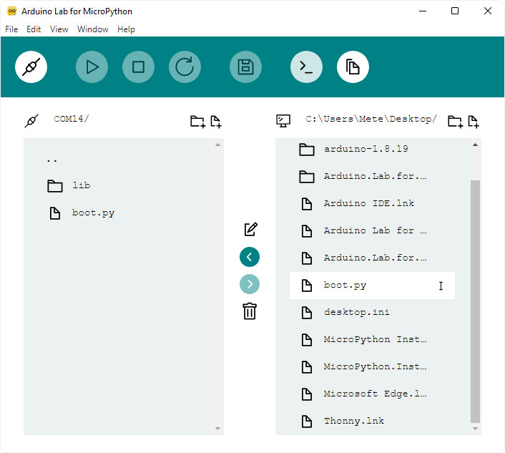Image resolution: width=505 pixels, height=453 pixels.
Task: Reset the board with Reload icon
Action: 185,67
